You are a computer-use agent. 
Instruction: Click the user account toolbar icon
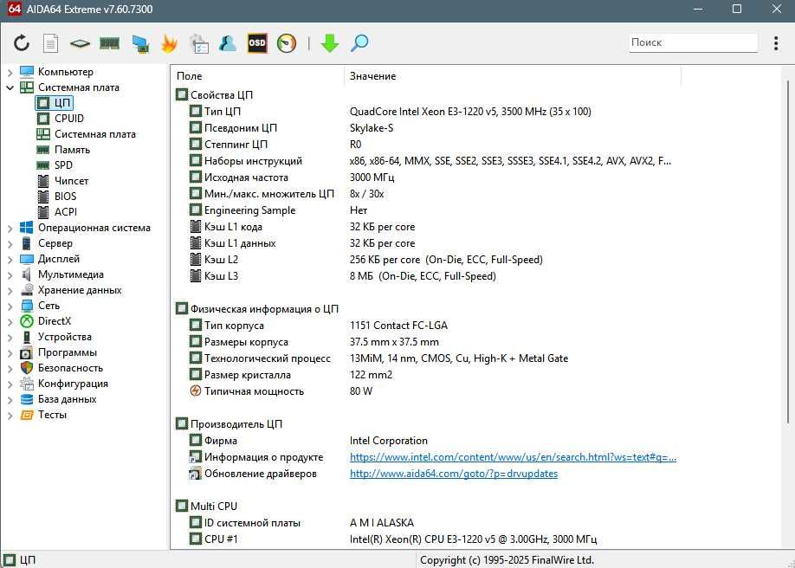pyautogui.click(x=228, y=43)
